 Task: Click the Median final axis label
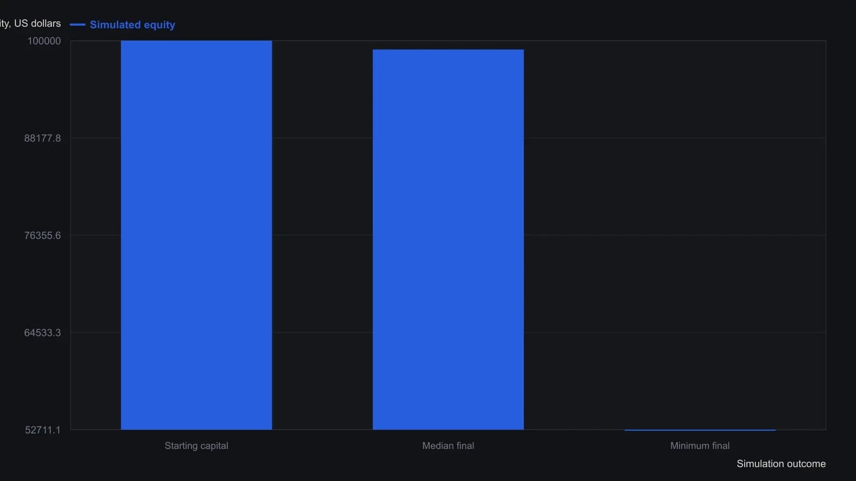pos(448,446)
